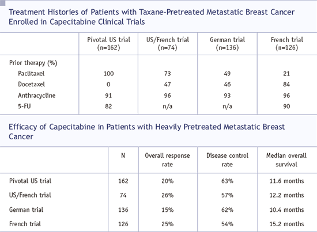Click the Median overall survival column header
This screenshot has height=232, width=317.
point(286,160)
